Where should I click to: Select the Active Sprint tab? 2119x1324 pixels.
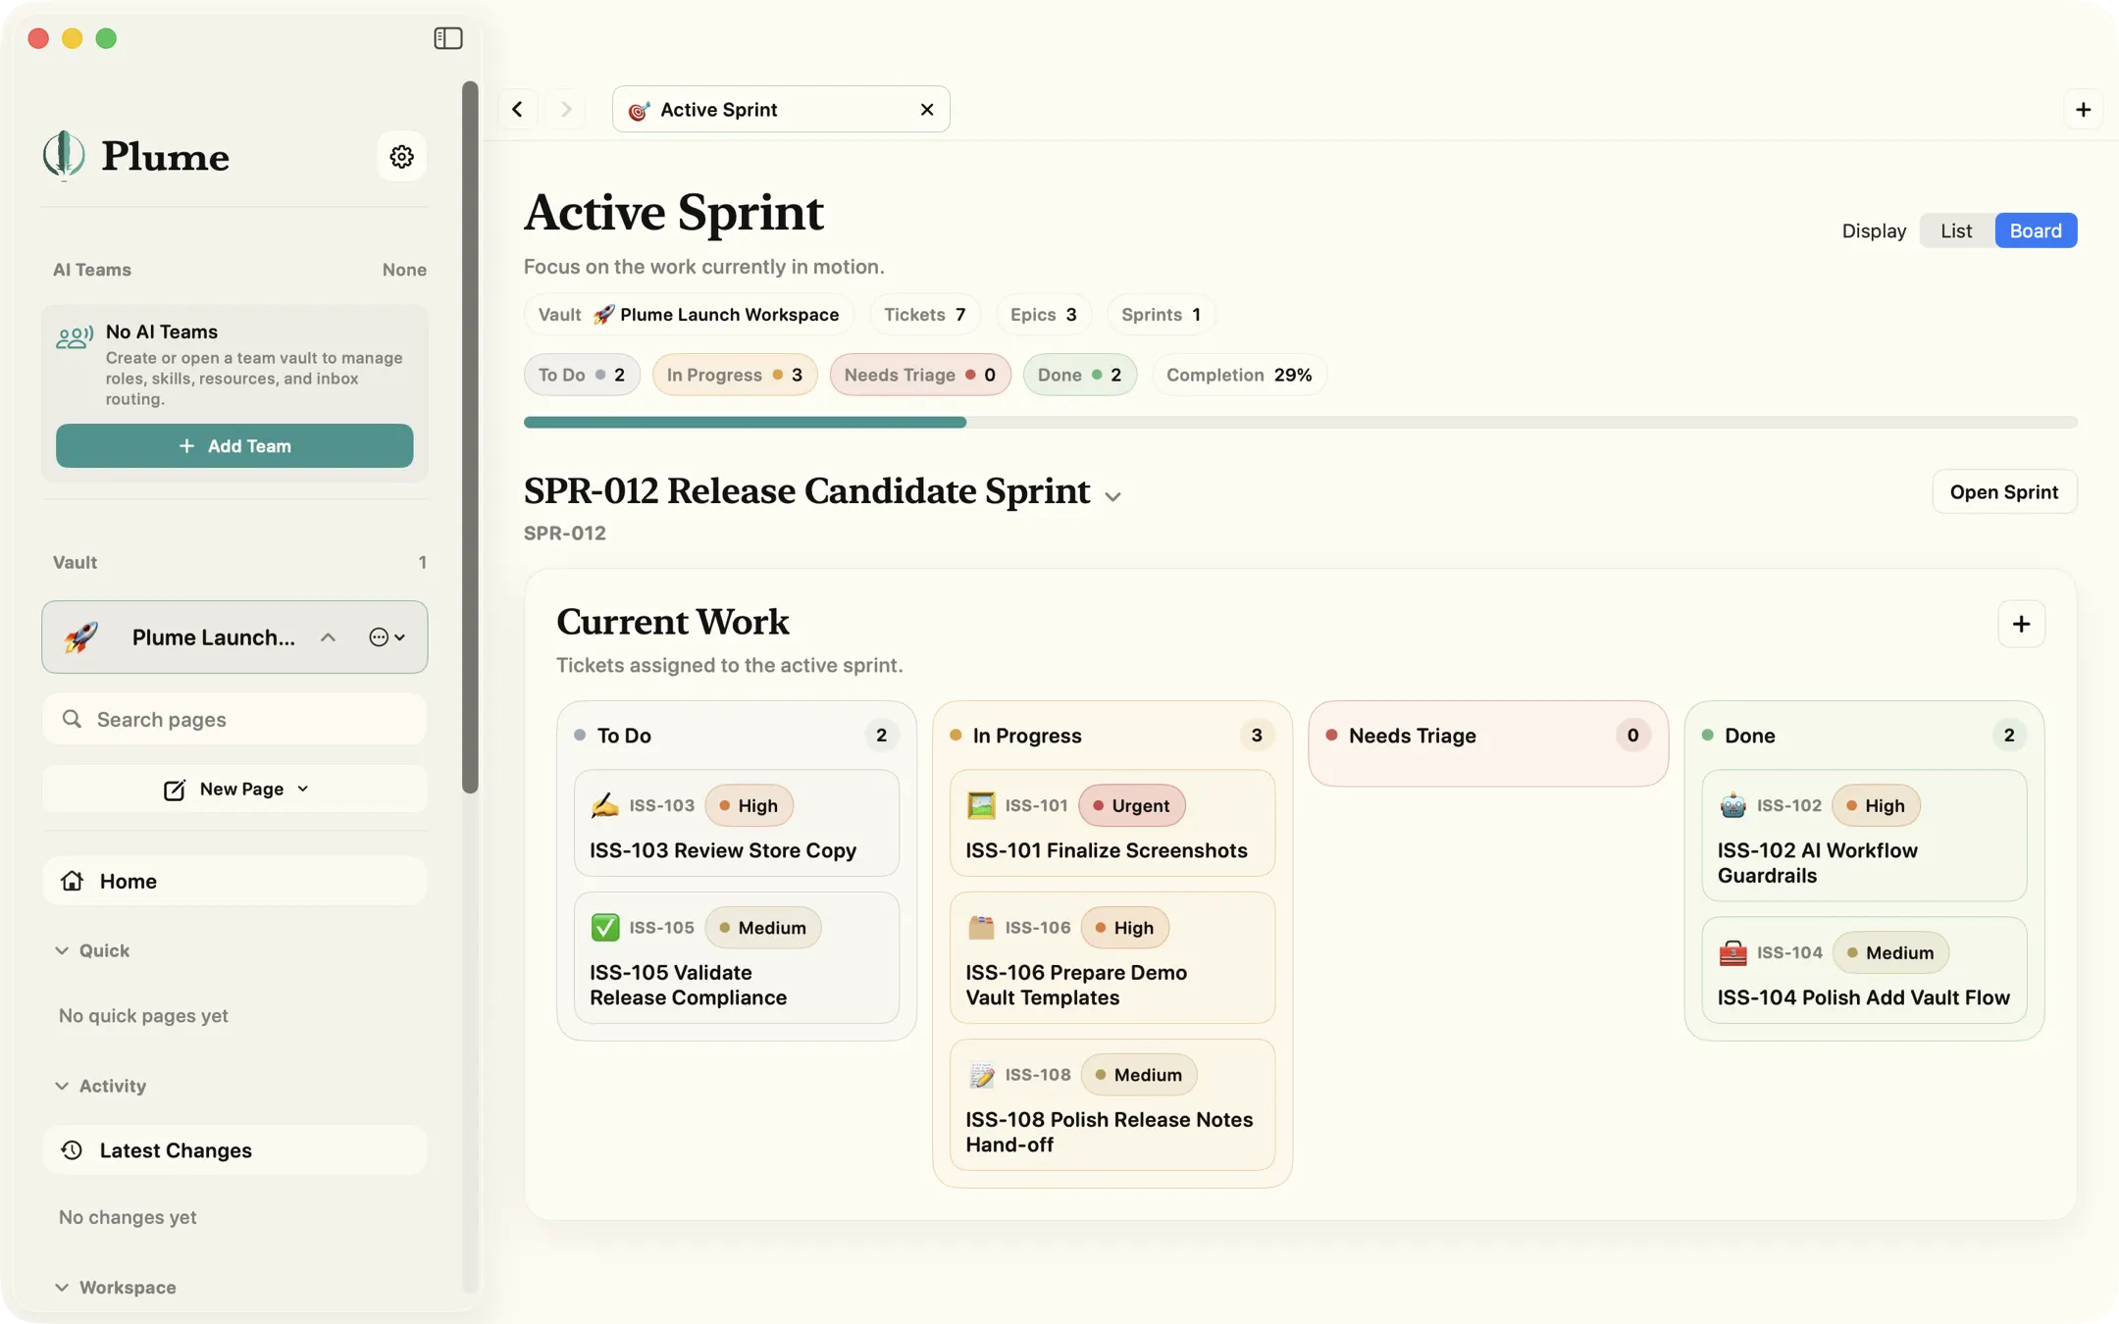click(x=781, y=109)
